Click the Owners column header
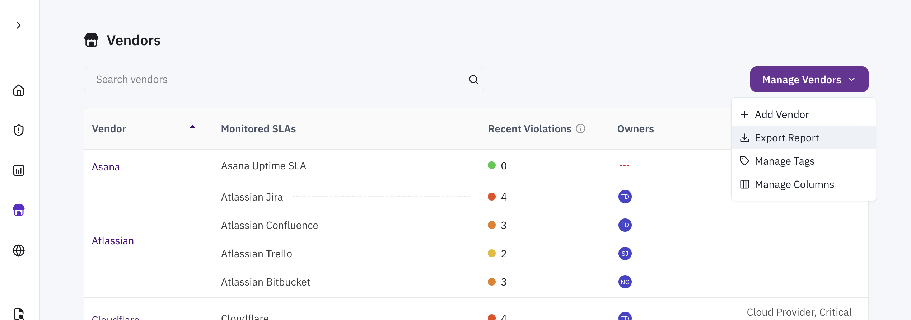 (635, 129)
